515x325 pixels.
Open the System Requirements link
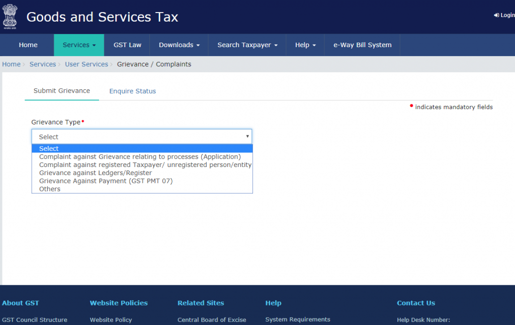tap(297, 319)
